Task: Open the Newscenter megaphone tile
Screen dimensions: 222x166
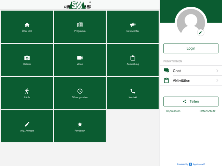Action: point(133,27)
